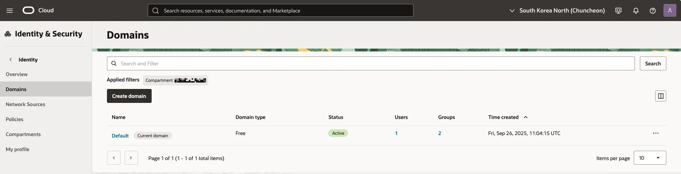Click the Groups column header

coord(447,117)
